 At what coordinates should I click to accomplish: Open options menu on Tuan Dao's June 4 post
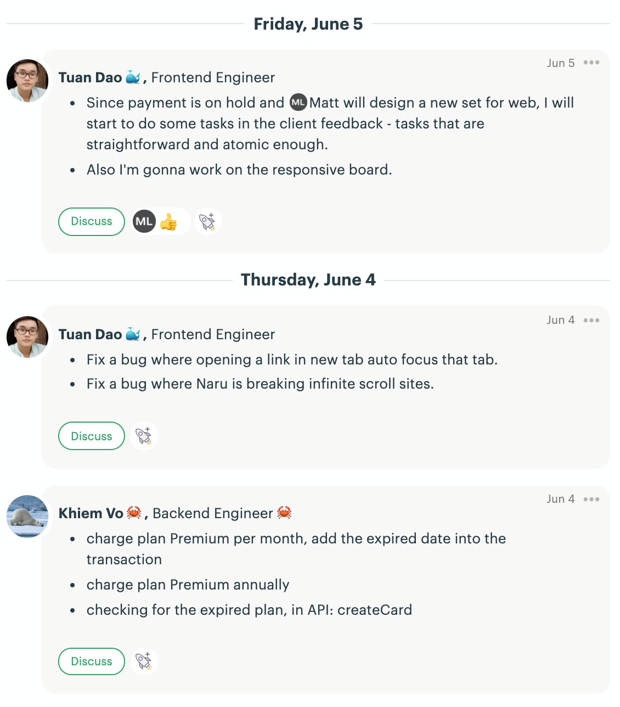click(x=591, y=320)
